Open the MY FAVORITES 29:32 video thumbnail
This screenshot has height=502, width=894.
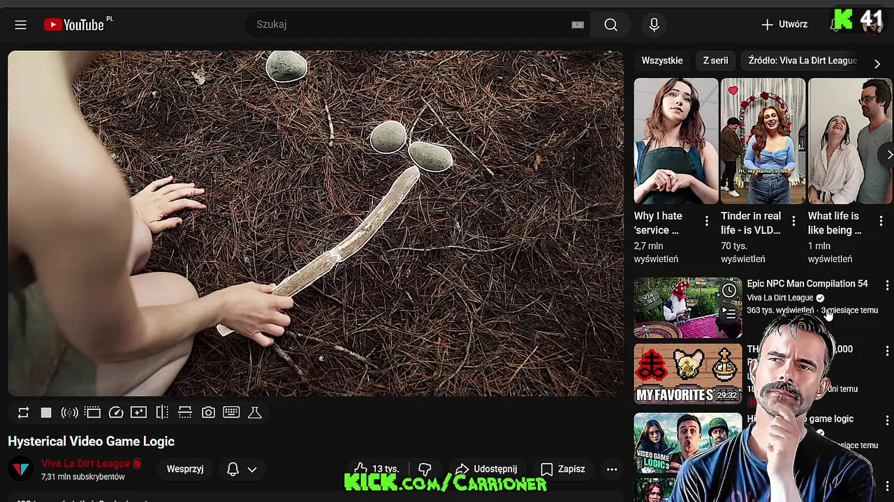[688, 374]
